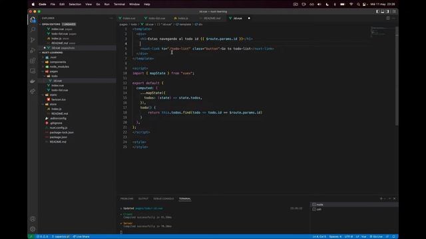Click Go Live in the status bar
This screenshot has width=426, height=239.
point(376,236)
